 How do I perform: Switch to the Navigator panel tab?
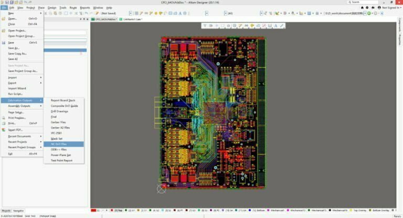pyautogui.click(x=18, y=210)
